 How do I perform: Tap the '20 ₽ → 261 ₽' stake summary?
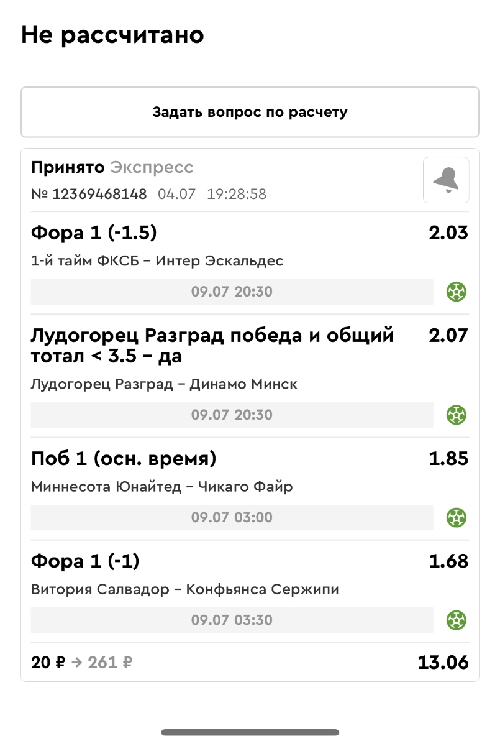click(x=82, y=663)
